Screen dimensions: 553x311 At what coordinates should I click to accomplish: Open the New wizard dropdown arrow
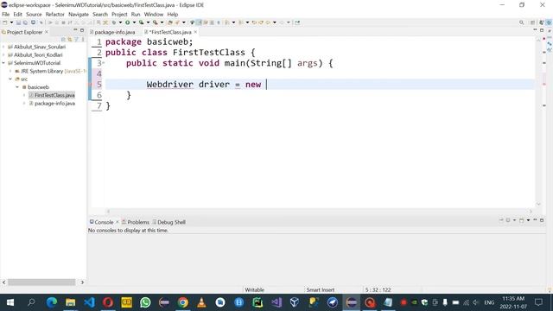(x=11, y=22)
